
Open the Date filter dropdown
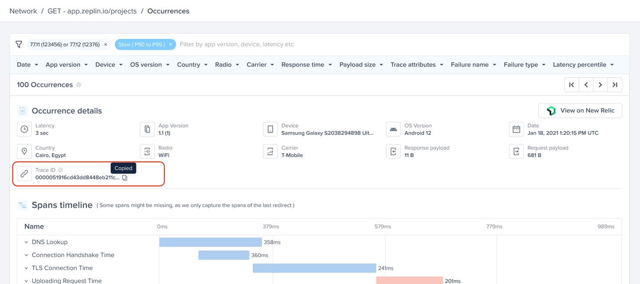pyautogui.click(x=27, y=65)
